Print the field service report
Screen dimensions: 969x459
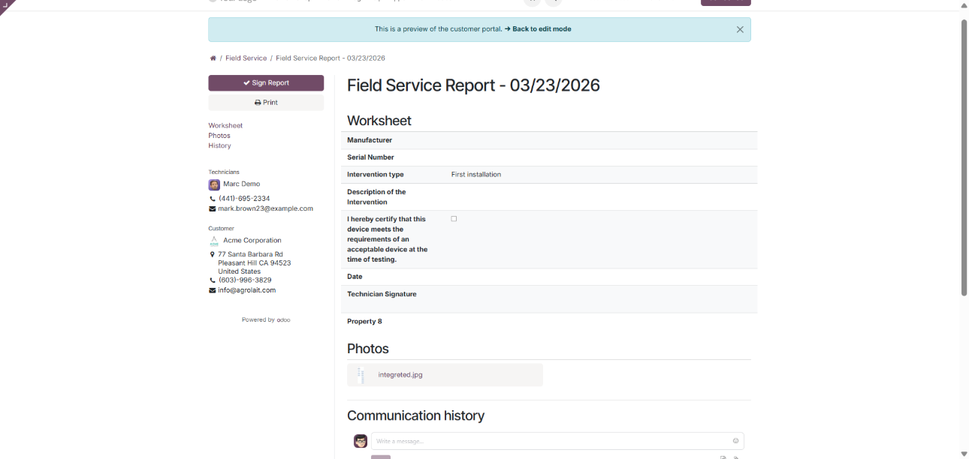click(266, 103)
